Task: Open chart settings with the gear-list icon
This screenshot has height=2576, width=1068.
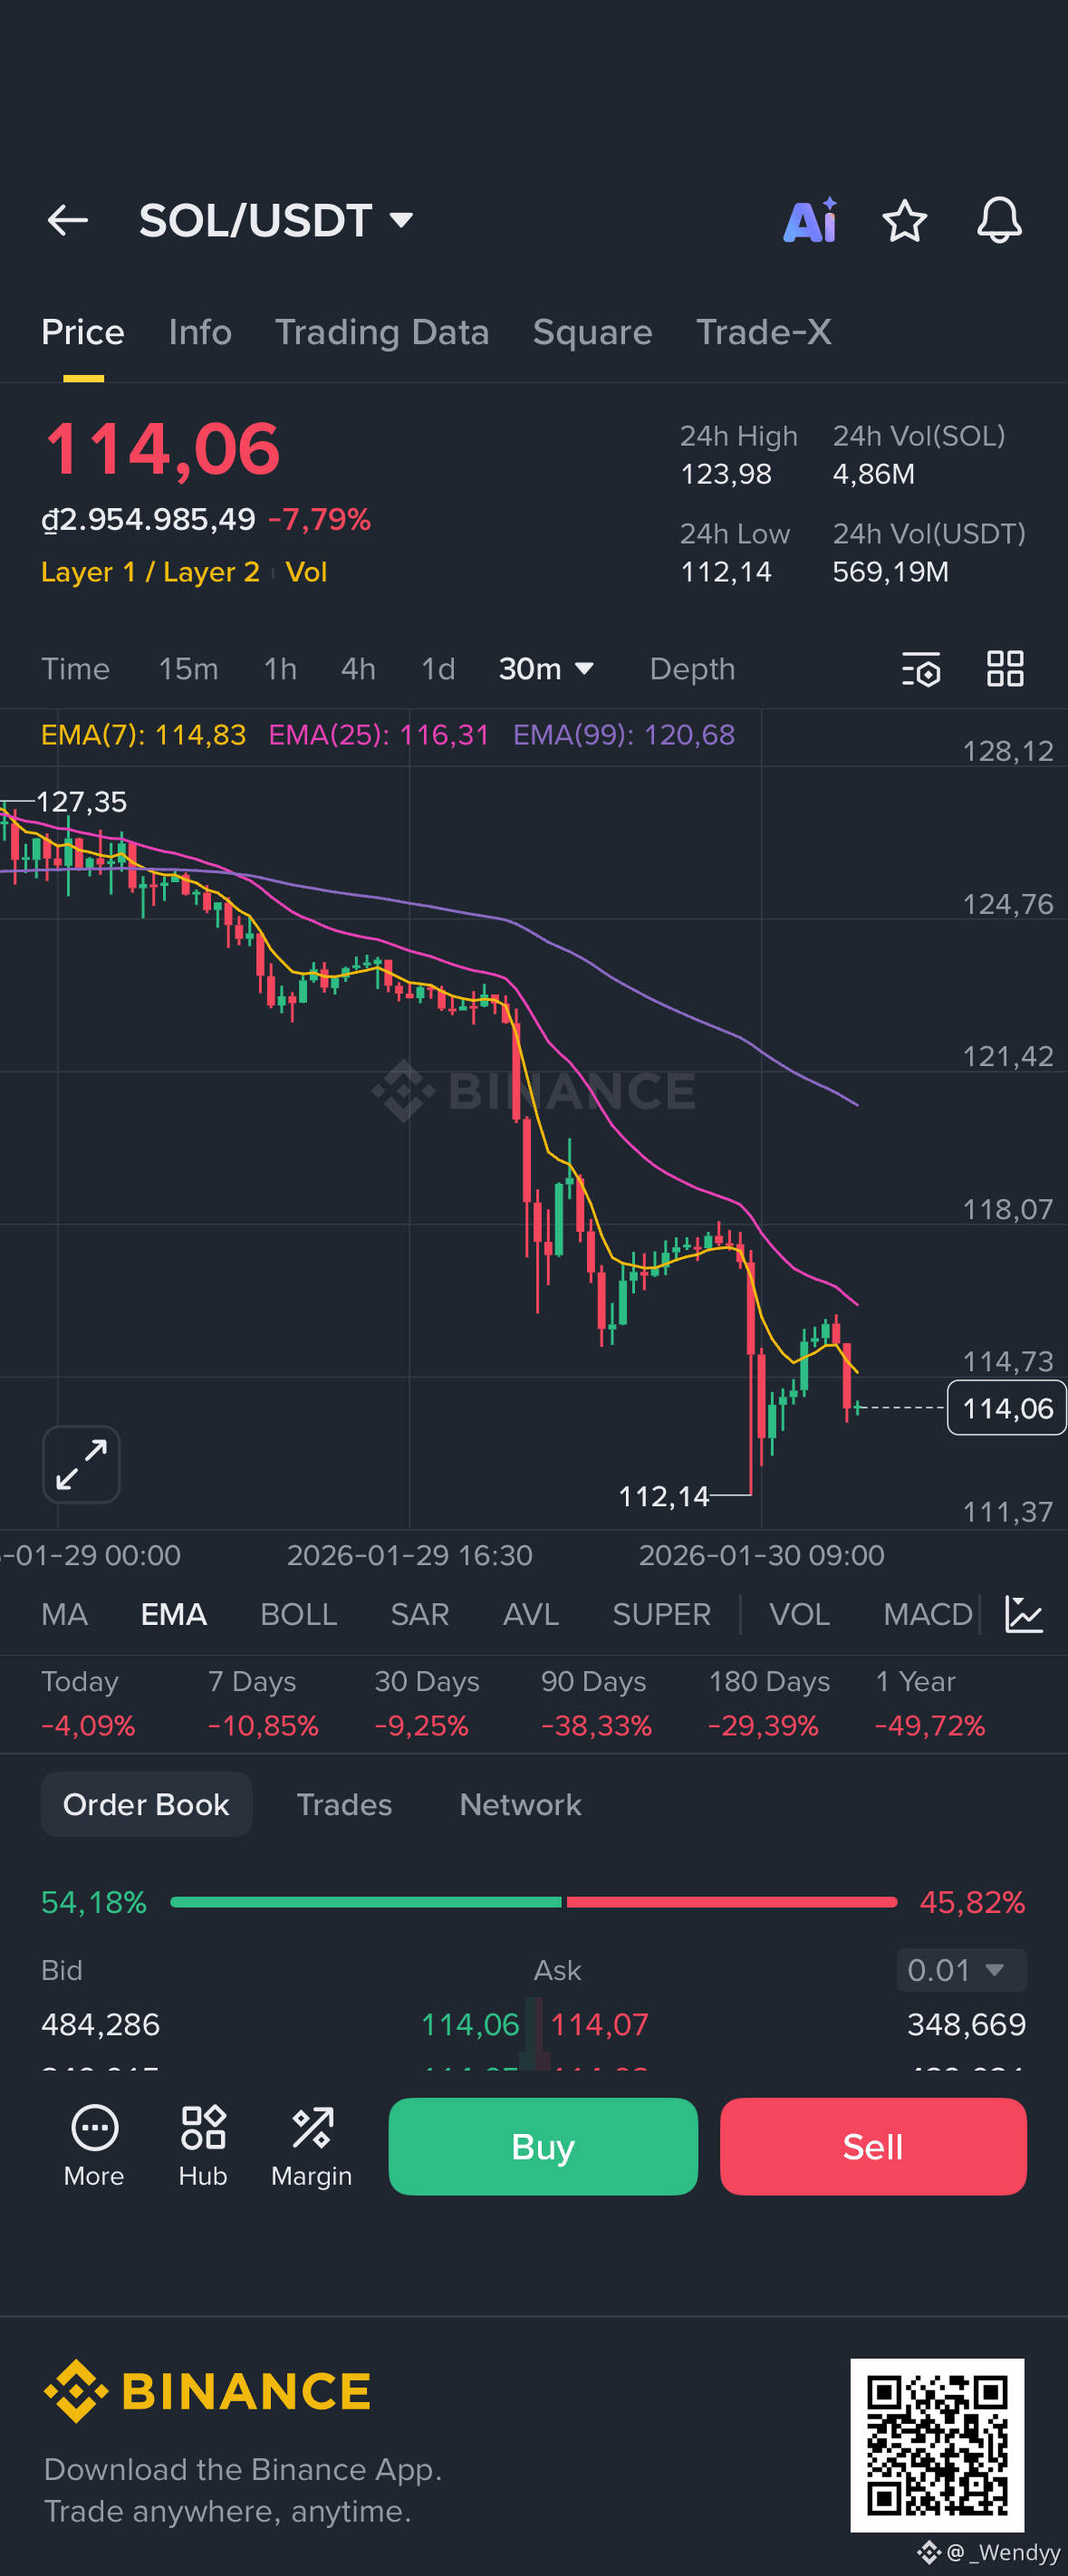Action: [x=921, y=670]
